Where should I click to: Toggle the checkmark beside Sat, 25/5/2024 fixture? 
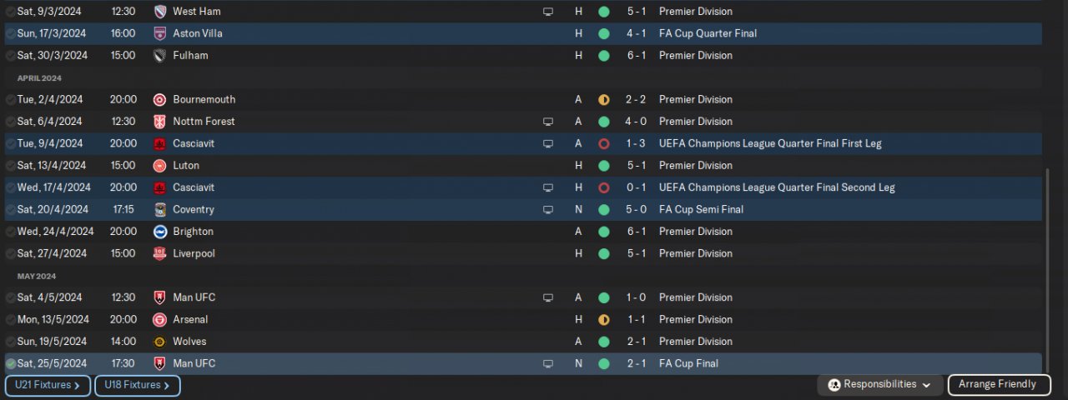pos(10,363)
